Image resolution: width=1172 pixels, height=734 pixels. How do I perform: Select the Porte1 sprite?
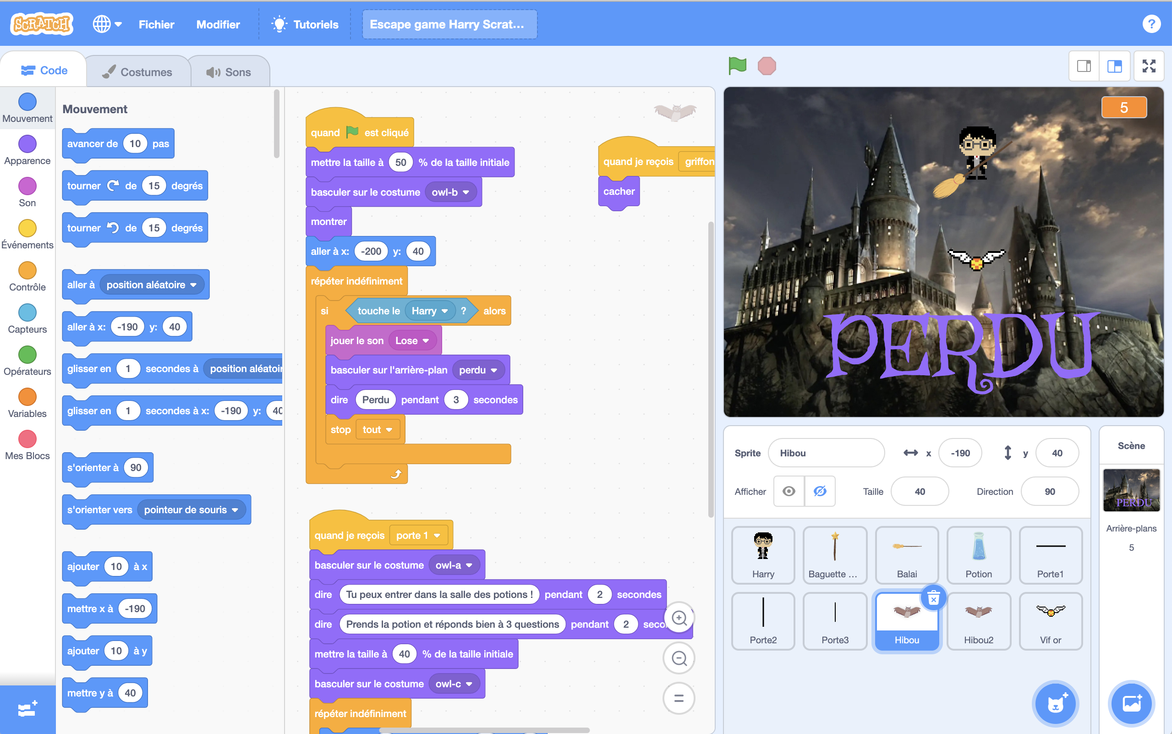[1050, 555]
